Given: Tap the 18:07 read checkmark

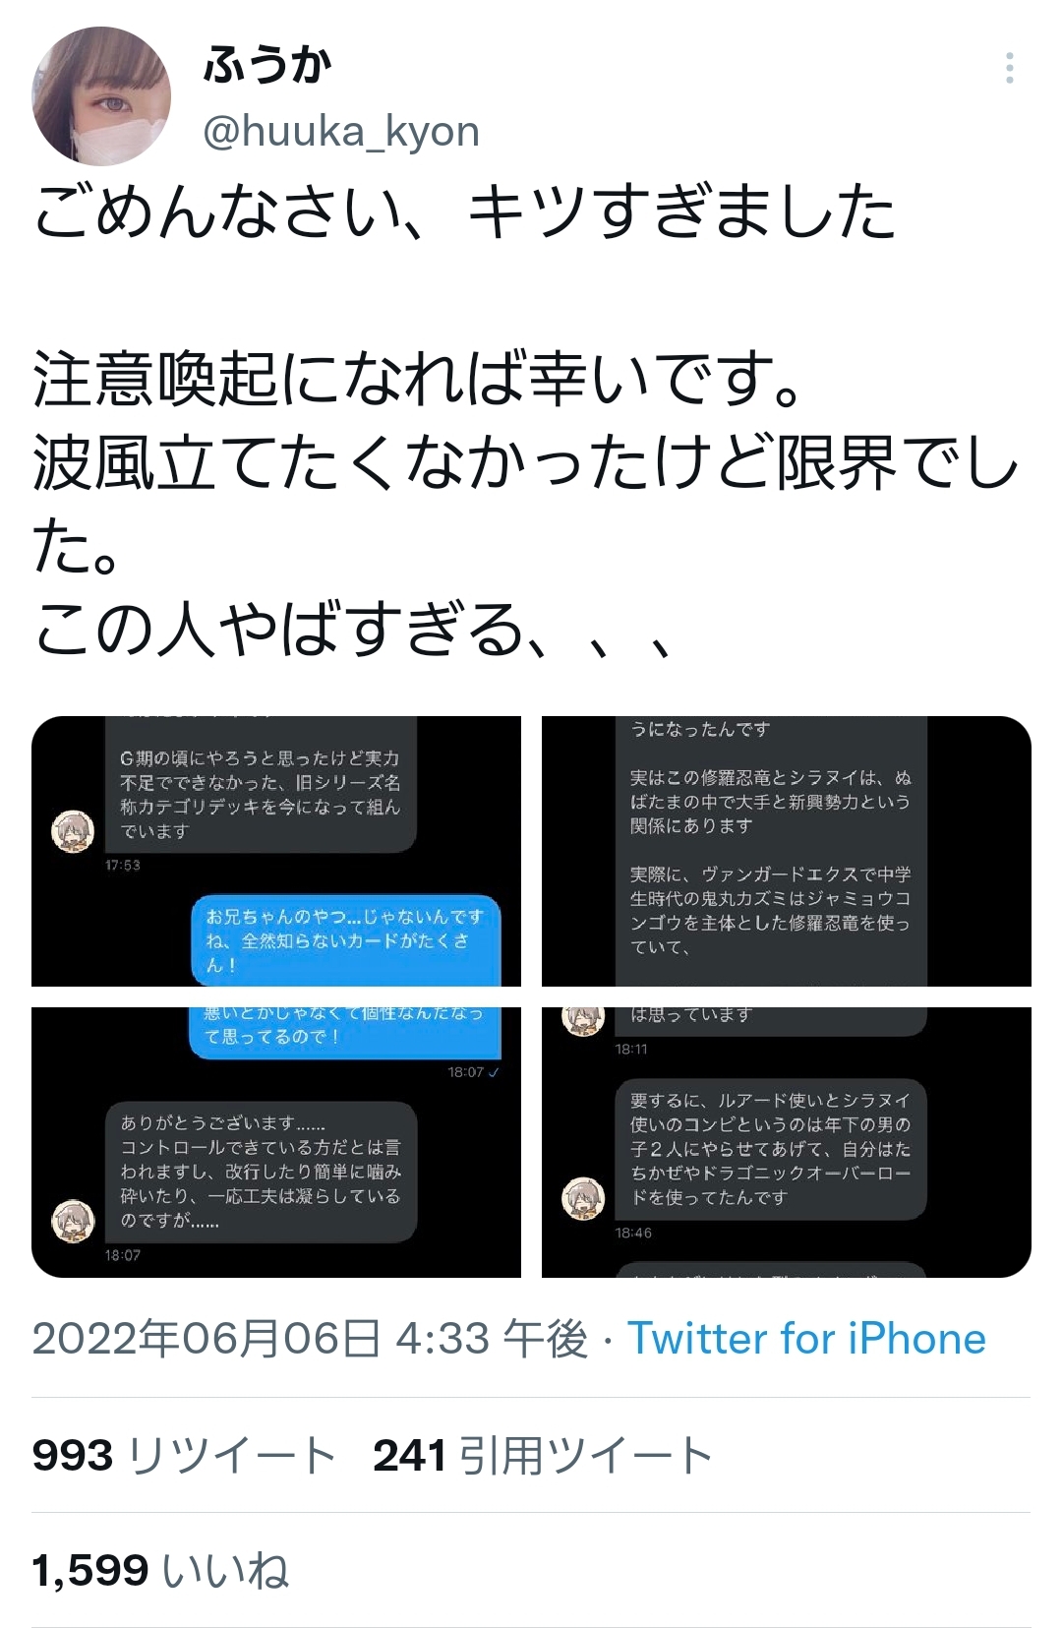Looking at the screenshot, I should (494, 1072).
